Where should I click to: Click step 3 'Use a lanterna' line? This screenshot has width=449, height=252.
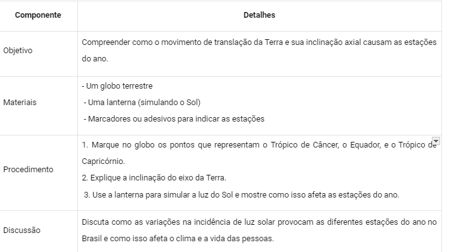pos(242,195)
